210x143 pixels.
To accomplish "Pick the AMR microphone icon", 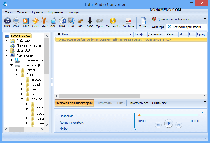I will 90,23.
